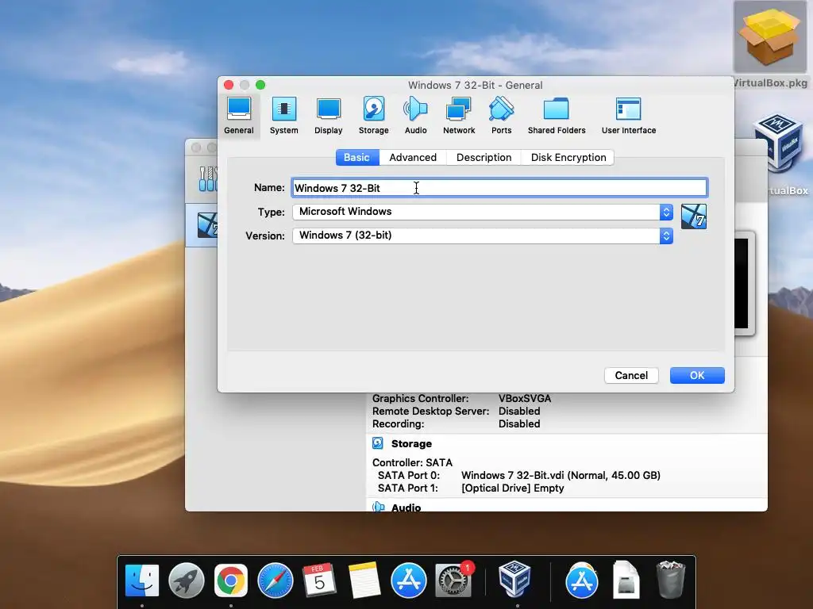Click the Audio speaker icon in details pane
Viewport: 813px width, 609px height.
click(379, 507)
